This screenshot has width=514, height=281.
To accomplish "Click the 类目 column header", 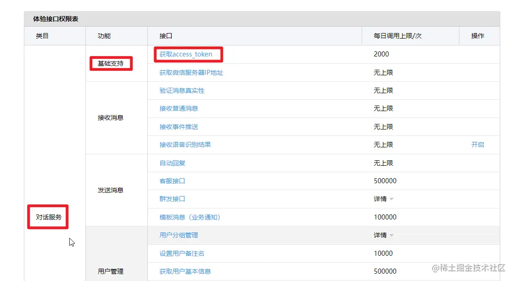I will coord(42,36).
